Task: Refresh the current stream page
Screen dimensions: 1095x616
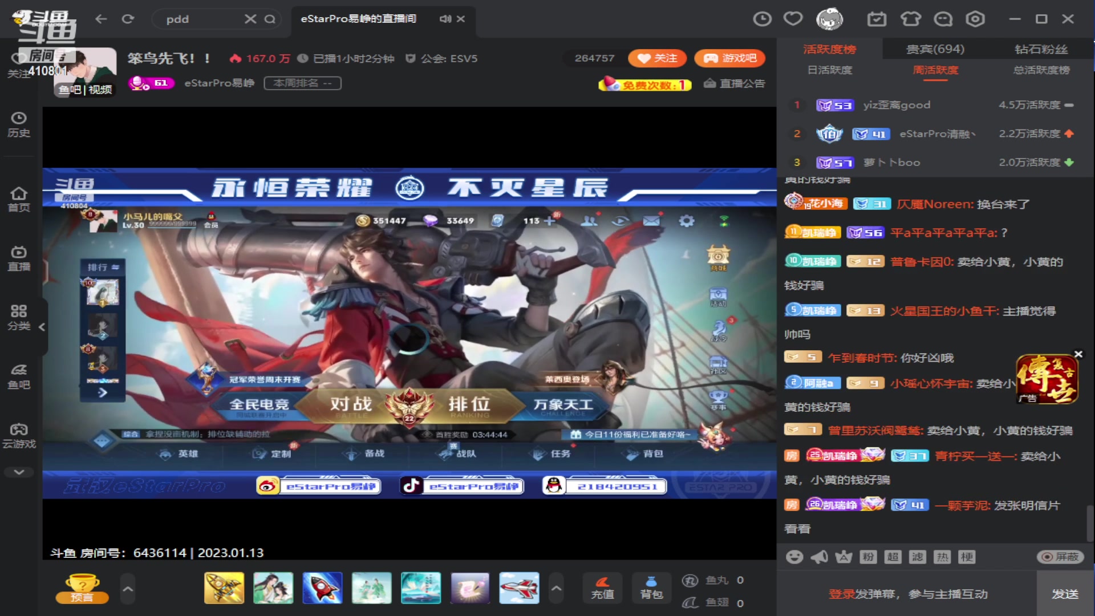Action: 128,19
